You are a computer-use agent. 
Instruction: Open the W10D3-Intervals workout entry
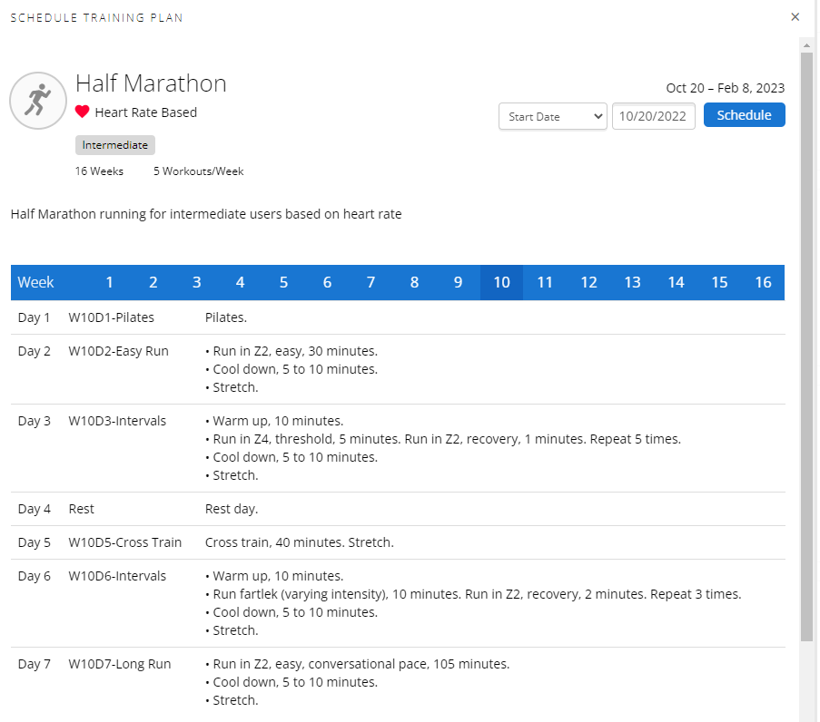coord(117,421)
